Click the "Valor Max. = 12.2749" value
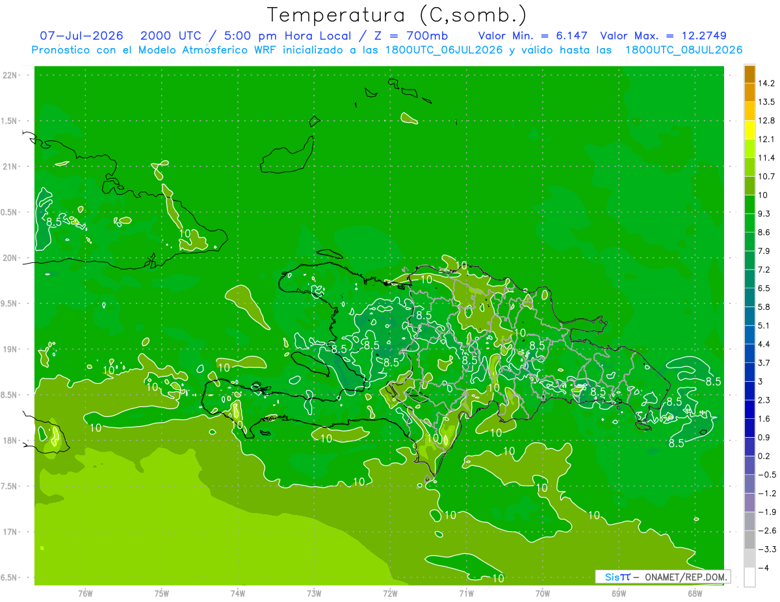Viewport: 780px width, 602px height. 663,36
